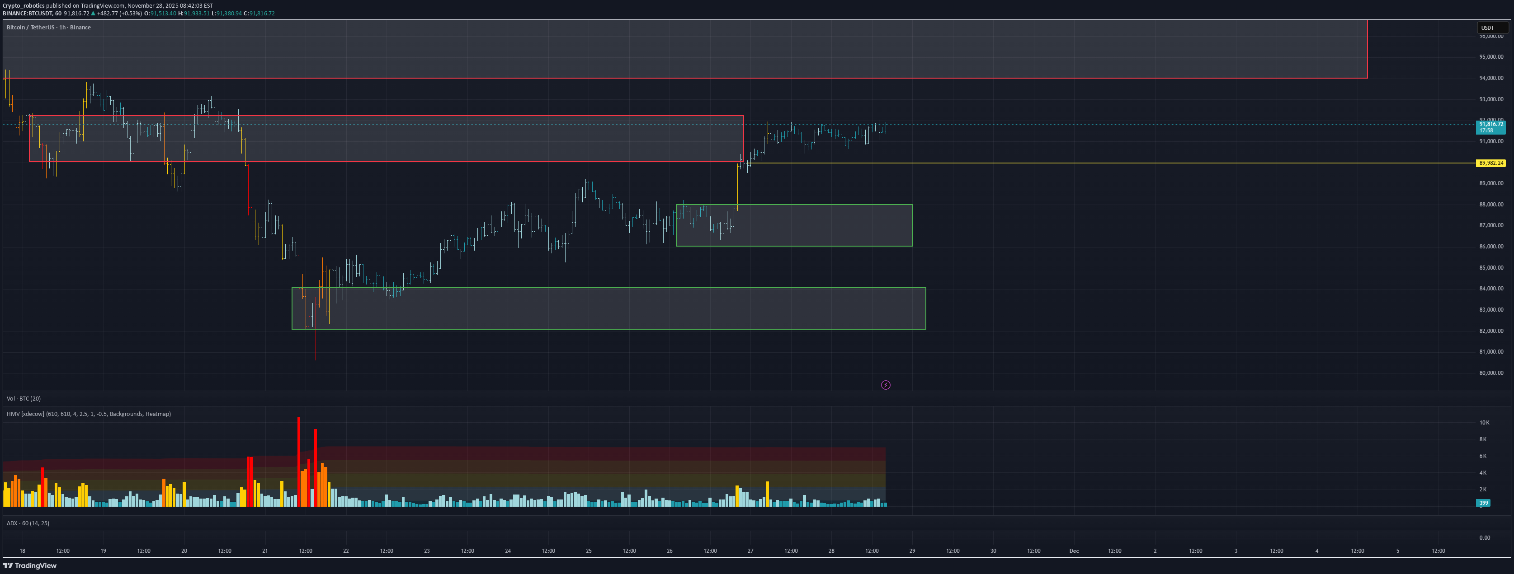
Task: Click the Dec label on time axis
Action: [1074, 551]
